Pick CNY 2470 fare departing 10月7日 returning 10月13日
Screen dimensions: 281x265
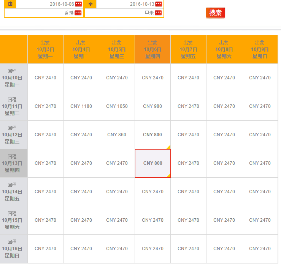[188, 163]
